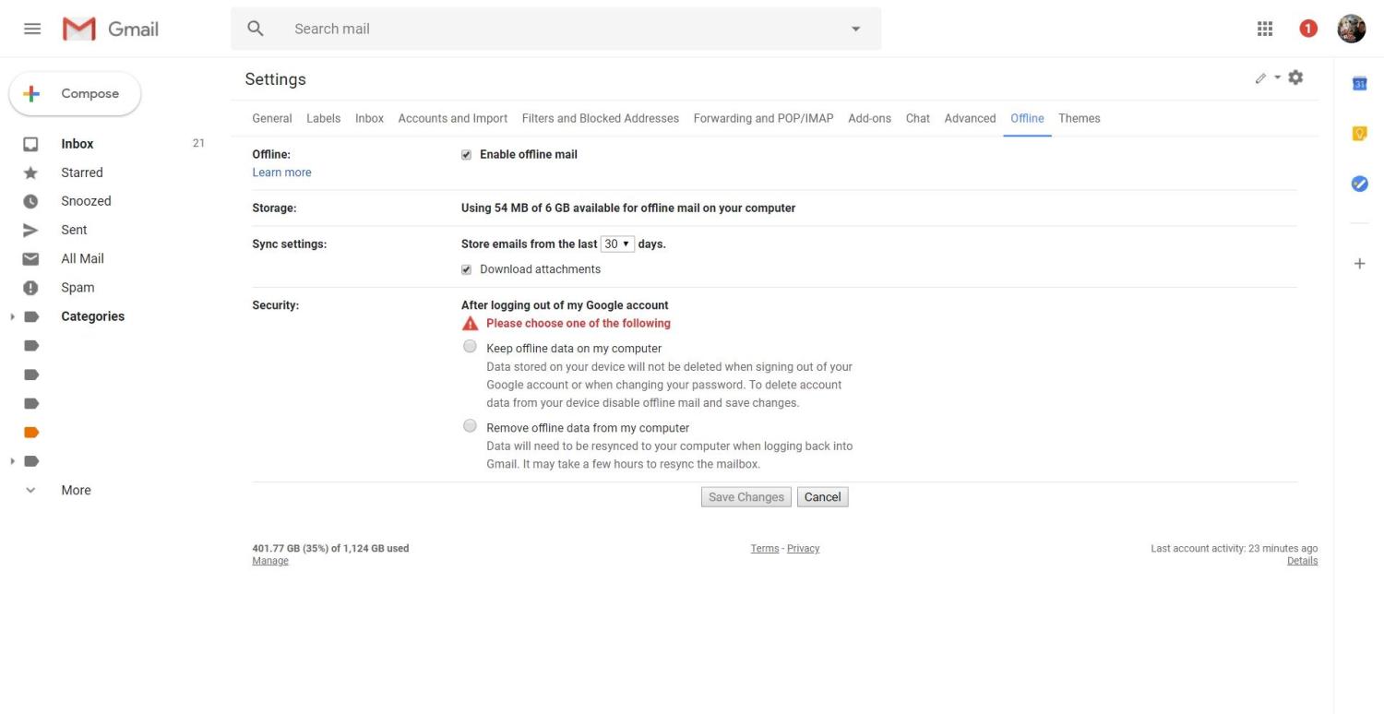Open Google Keep in the side panel
The width and height of the screenshot is (1384, 714).
click(x=1359, y=134)
